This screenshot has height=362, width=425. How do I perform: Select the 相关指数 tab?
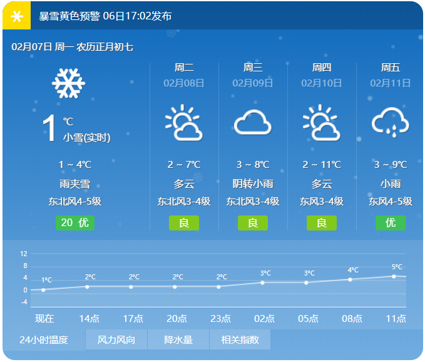(240, 340)
